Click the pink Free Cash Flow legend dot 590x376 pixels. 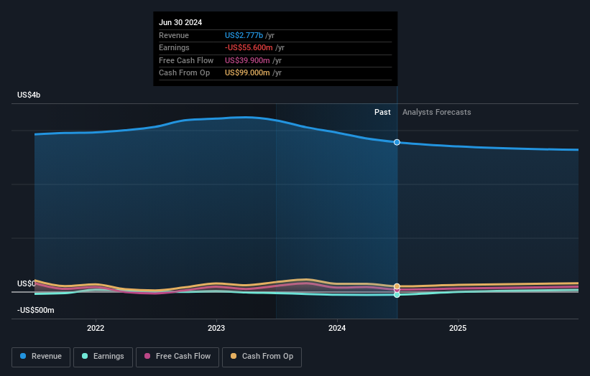147,356
